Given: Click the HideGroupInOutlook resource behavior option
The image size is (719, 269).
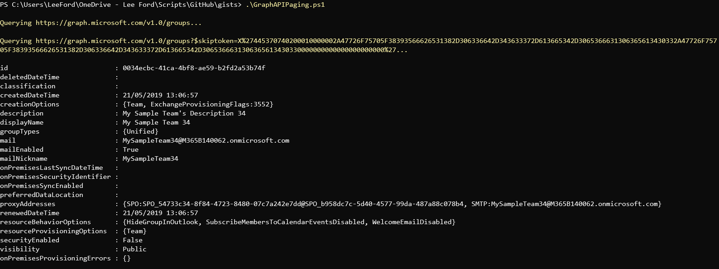Looking at the screenshot, I should click(162, 222).
